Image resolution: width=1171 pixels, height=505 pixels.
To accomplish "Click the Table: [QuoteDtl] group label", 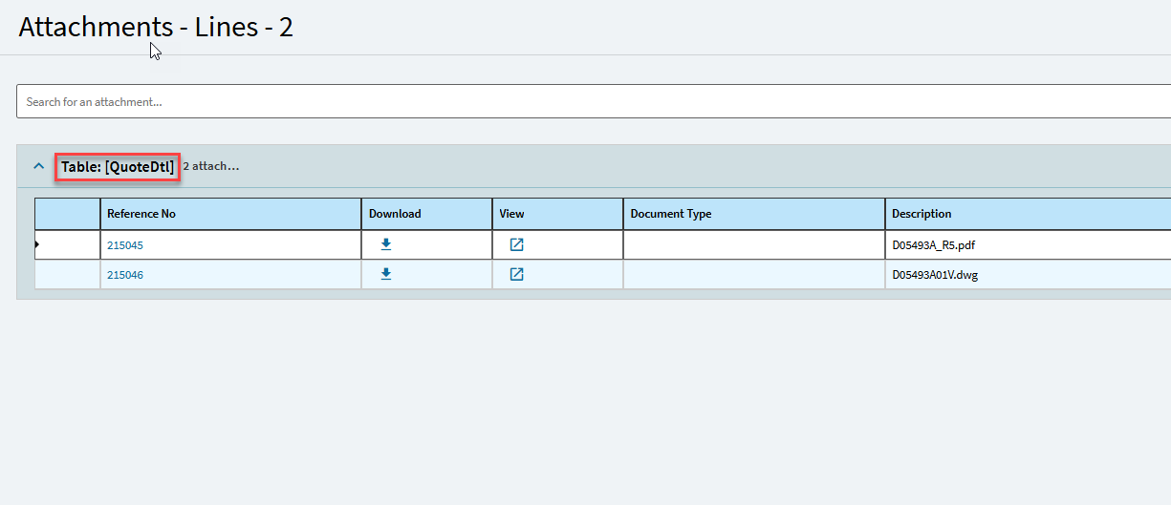I will [118, 167].
